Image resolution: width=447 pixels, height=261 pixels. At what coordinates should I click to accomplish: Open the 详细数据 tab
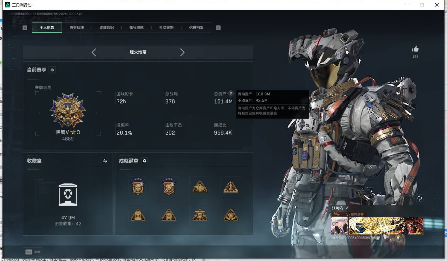click(x=106, y=28)
